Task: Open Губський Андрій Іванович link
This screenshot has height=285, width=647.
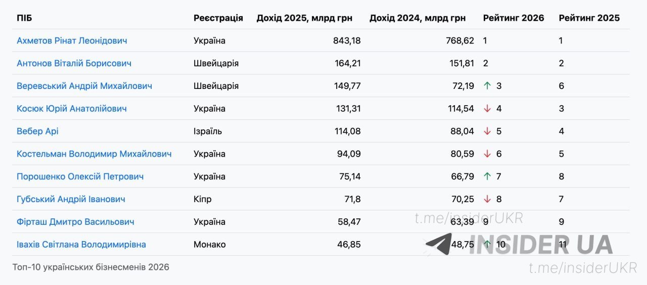Action: pyautogui.click(x=71, y=199)
